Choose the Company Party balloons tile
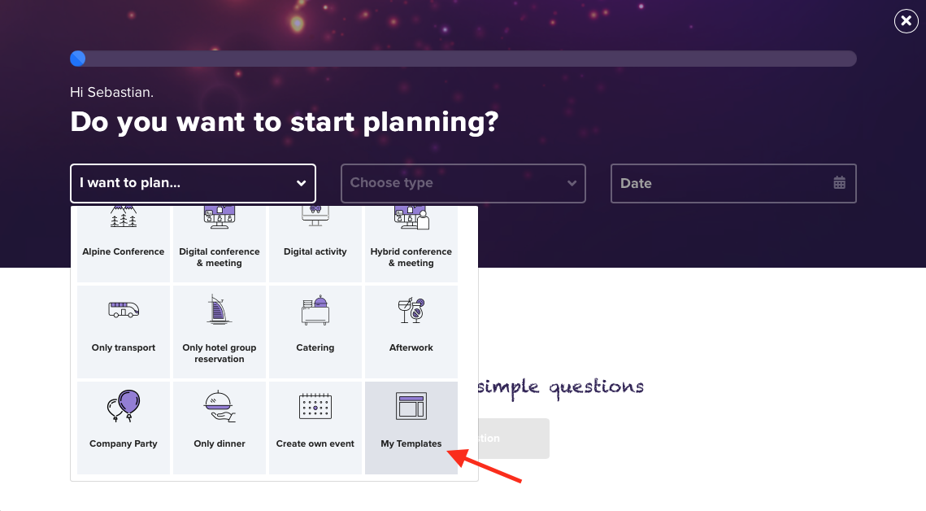Screen dimensions: 926x511 (x=124, y=428)
